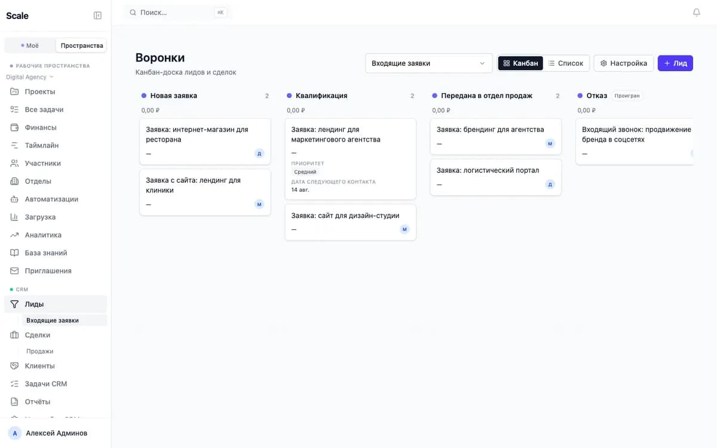This screenshot has width=717, height=448.
Task: Click the Средний priority tag
Action: (305, 172)
